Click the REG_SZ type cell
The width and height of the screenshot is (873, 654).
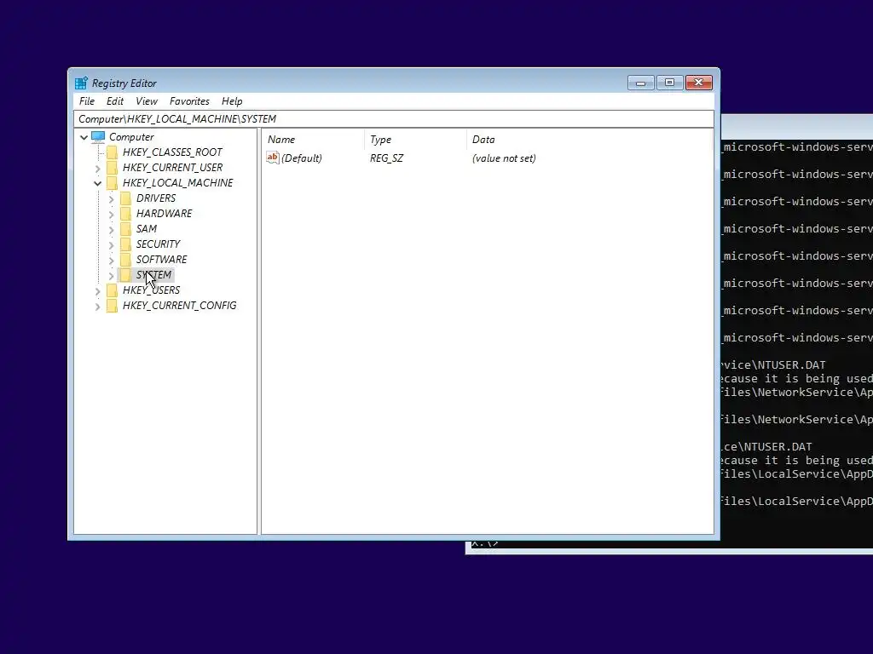click(x=386, y=158)
